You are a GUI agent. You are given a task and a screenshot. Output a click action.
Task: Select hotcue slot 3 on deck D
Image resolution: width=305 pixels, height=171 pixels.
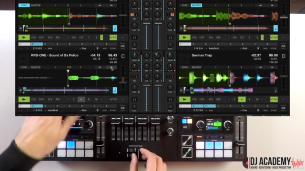210,106
